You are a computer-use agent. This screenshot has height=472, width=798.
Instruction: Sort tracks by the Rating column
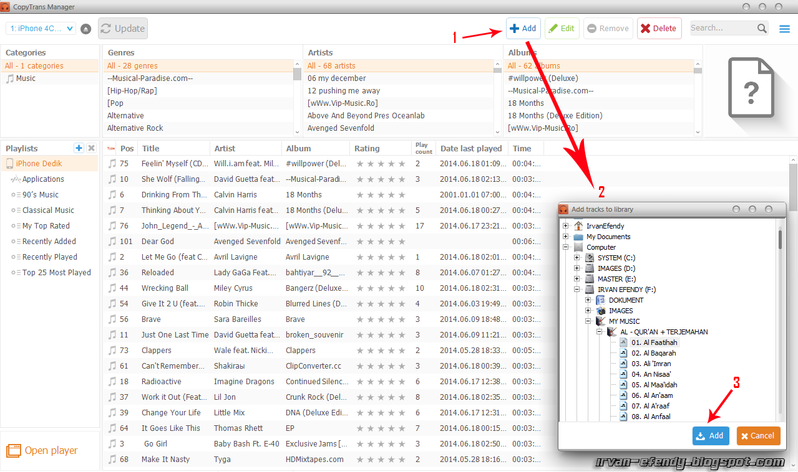click(x=381, y=148)
